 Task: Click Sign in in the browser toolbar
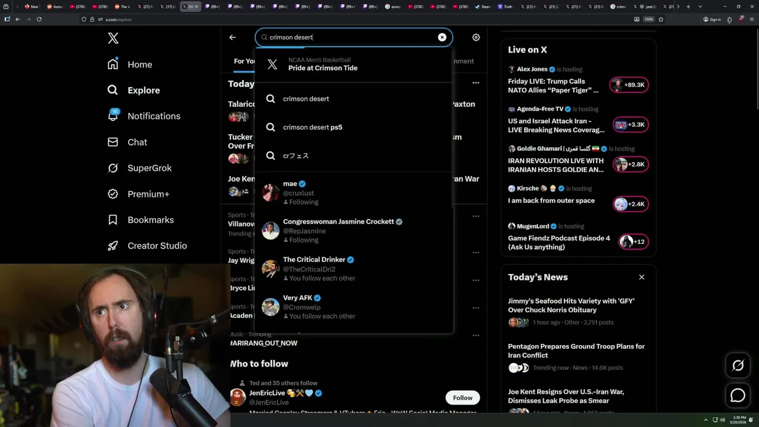click(x=712, y=19)
